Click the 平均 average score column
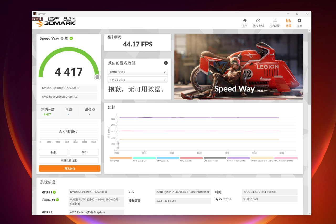Image resolution: width=336 pixels, height=224 pixels. [69, 112]
